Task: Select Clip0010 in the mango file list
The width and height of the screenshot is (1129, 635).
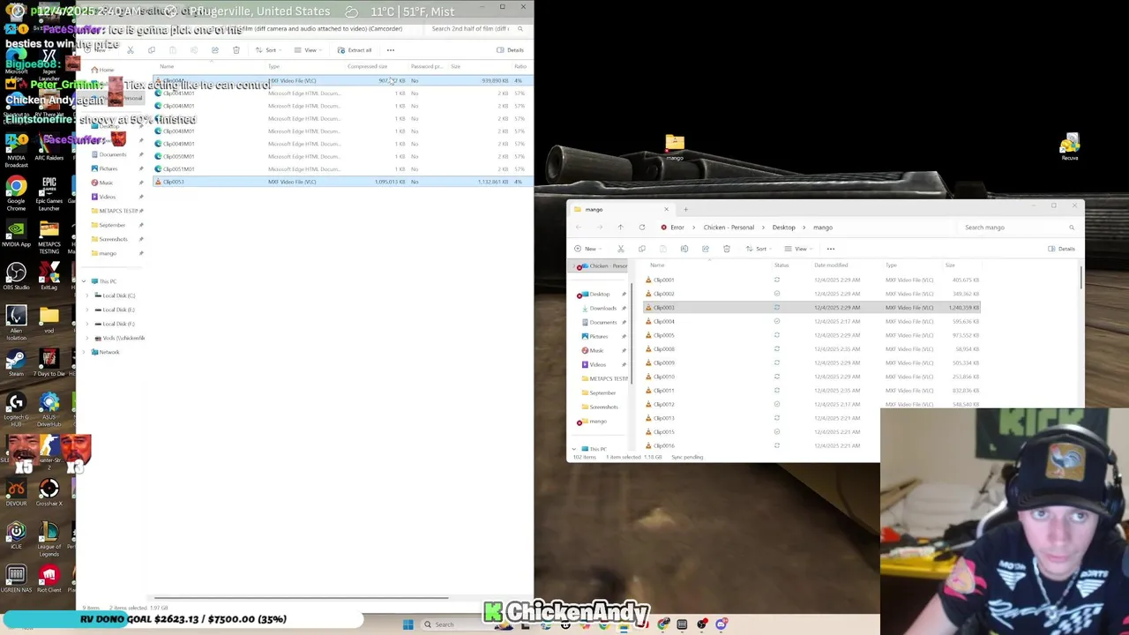Action: tap(811, 377)
